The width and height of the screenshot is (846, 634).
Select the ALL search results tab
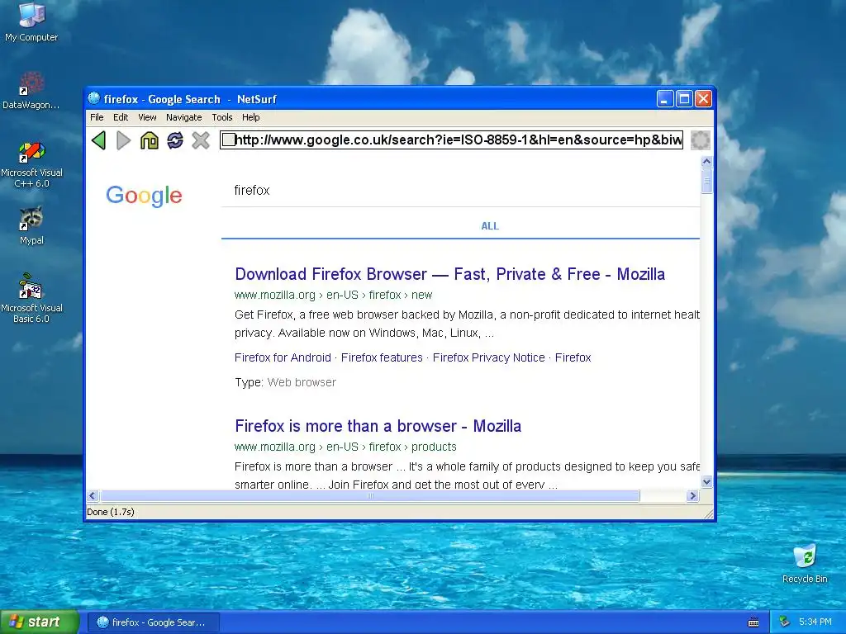490,226
